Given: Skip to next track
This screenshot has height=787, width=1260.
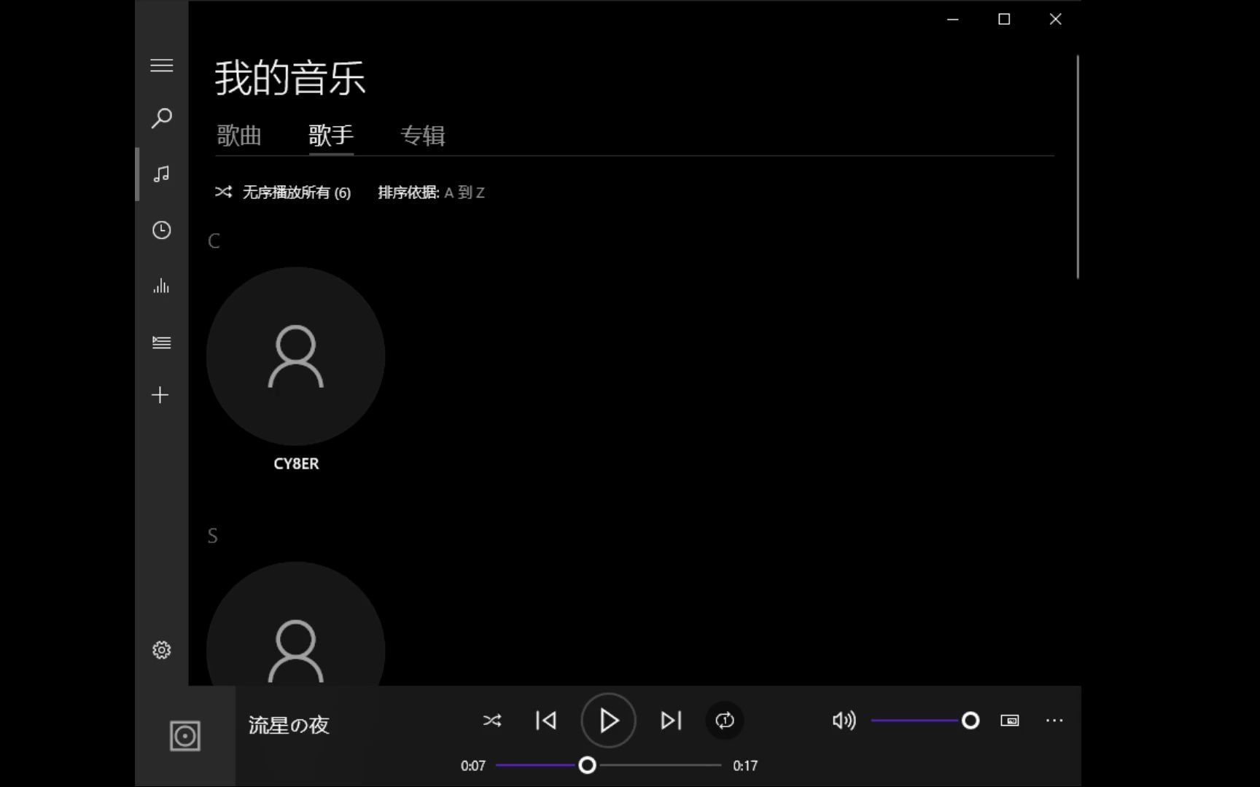Looking at the screenshot, I should (x=671, y=721).
